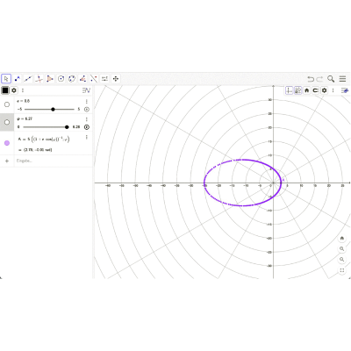Select the Angle tool
351x351 pixels.
82,79
